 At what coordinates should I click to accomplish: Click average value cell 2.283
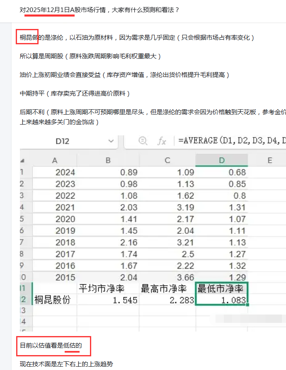coord(167,300)
